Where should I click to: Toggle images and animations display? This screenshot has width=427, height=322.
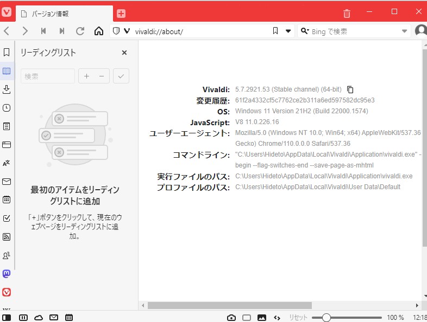coord(262,317)
